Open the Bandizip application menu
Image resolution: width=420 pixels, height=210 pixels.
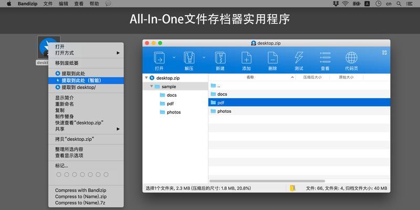click(28, 4)
